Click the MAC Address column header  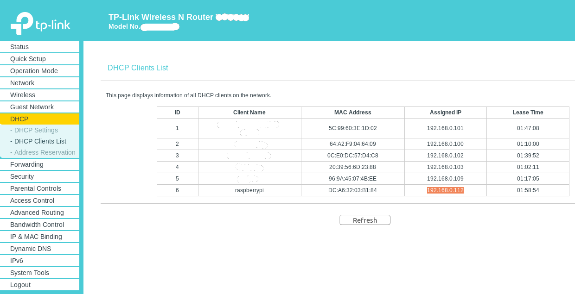[x=352, y=113]
